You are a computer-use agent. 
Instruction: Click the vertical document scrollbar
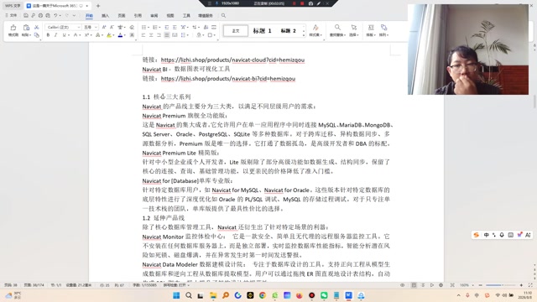tap(534, 102)
